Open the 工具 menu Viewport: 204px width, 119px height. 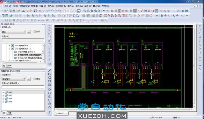pos(88,6)
